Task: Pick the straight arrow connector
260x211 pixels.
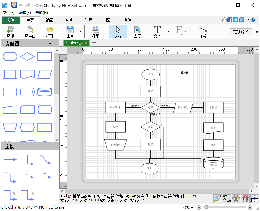Action: point(10,159)
